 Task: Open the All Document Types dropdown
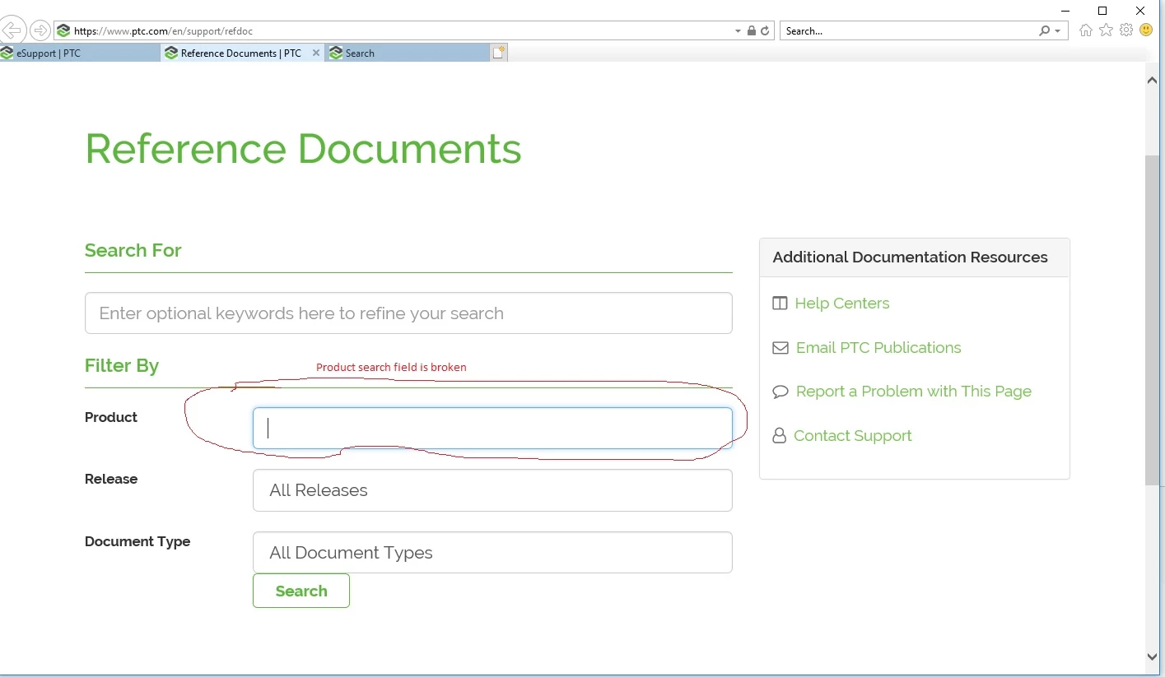click(492, 553)
